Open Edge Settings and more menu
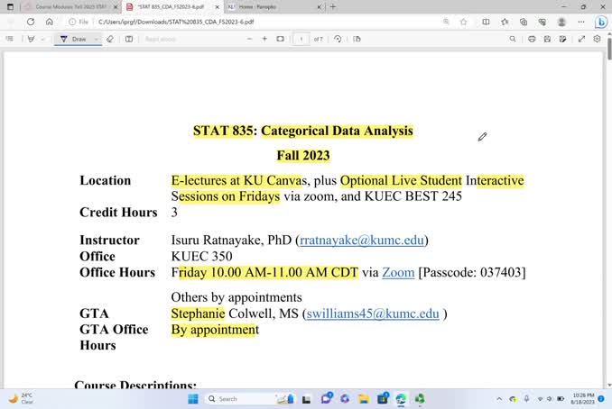The image size is (612, 409). click(x=581, y=22)
